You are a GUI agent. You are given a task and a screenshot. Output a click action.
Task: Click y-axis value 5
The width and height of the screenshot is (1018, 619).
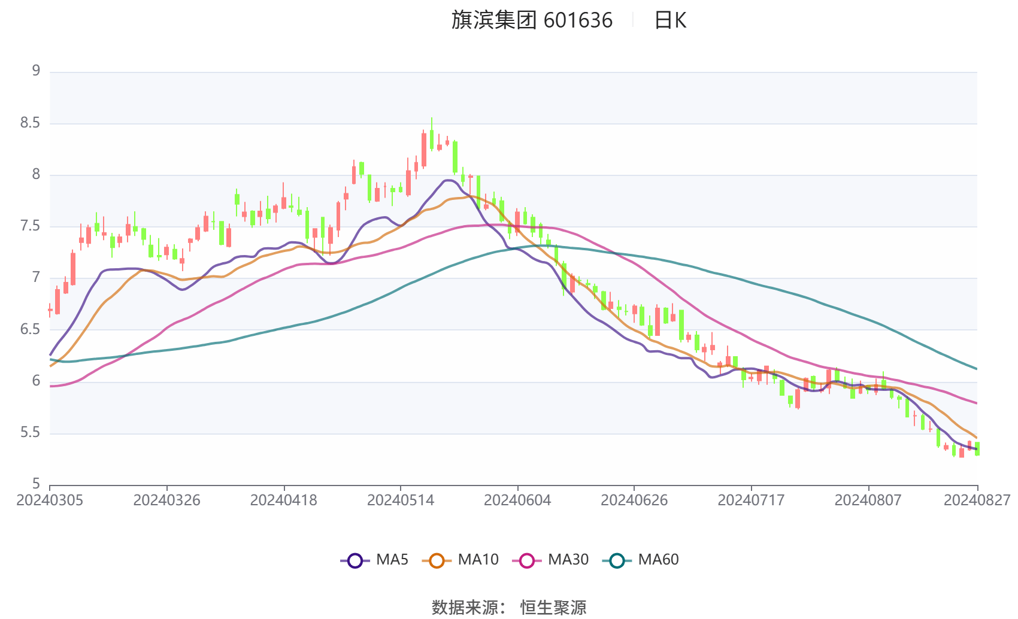click(36, 484)
